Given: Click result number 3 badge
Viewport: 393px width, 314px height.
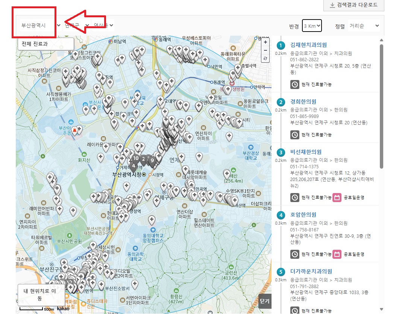Looking at the screenshot, I should click(x=281, y=152).
